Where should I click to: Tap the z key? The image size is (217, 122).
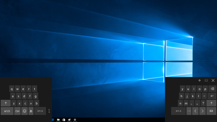(14, 103)
